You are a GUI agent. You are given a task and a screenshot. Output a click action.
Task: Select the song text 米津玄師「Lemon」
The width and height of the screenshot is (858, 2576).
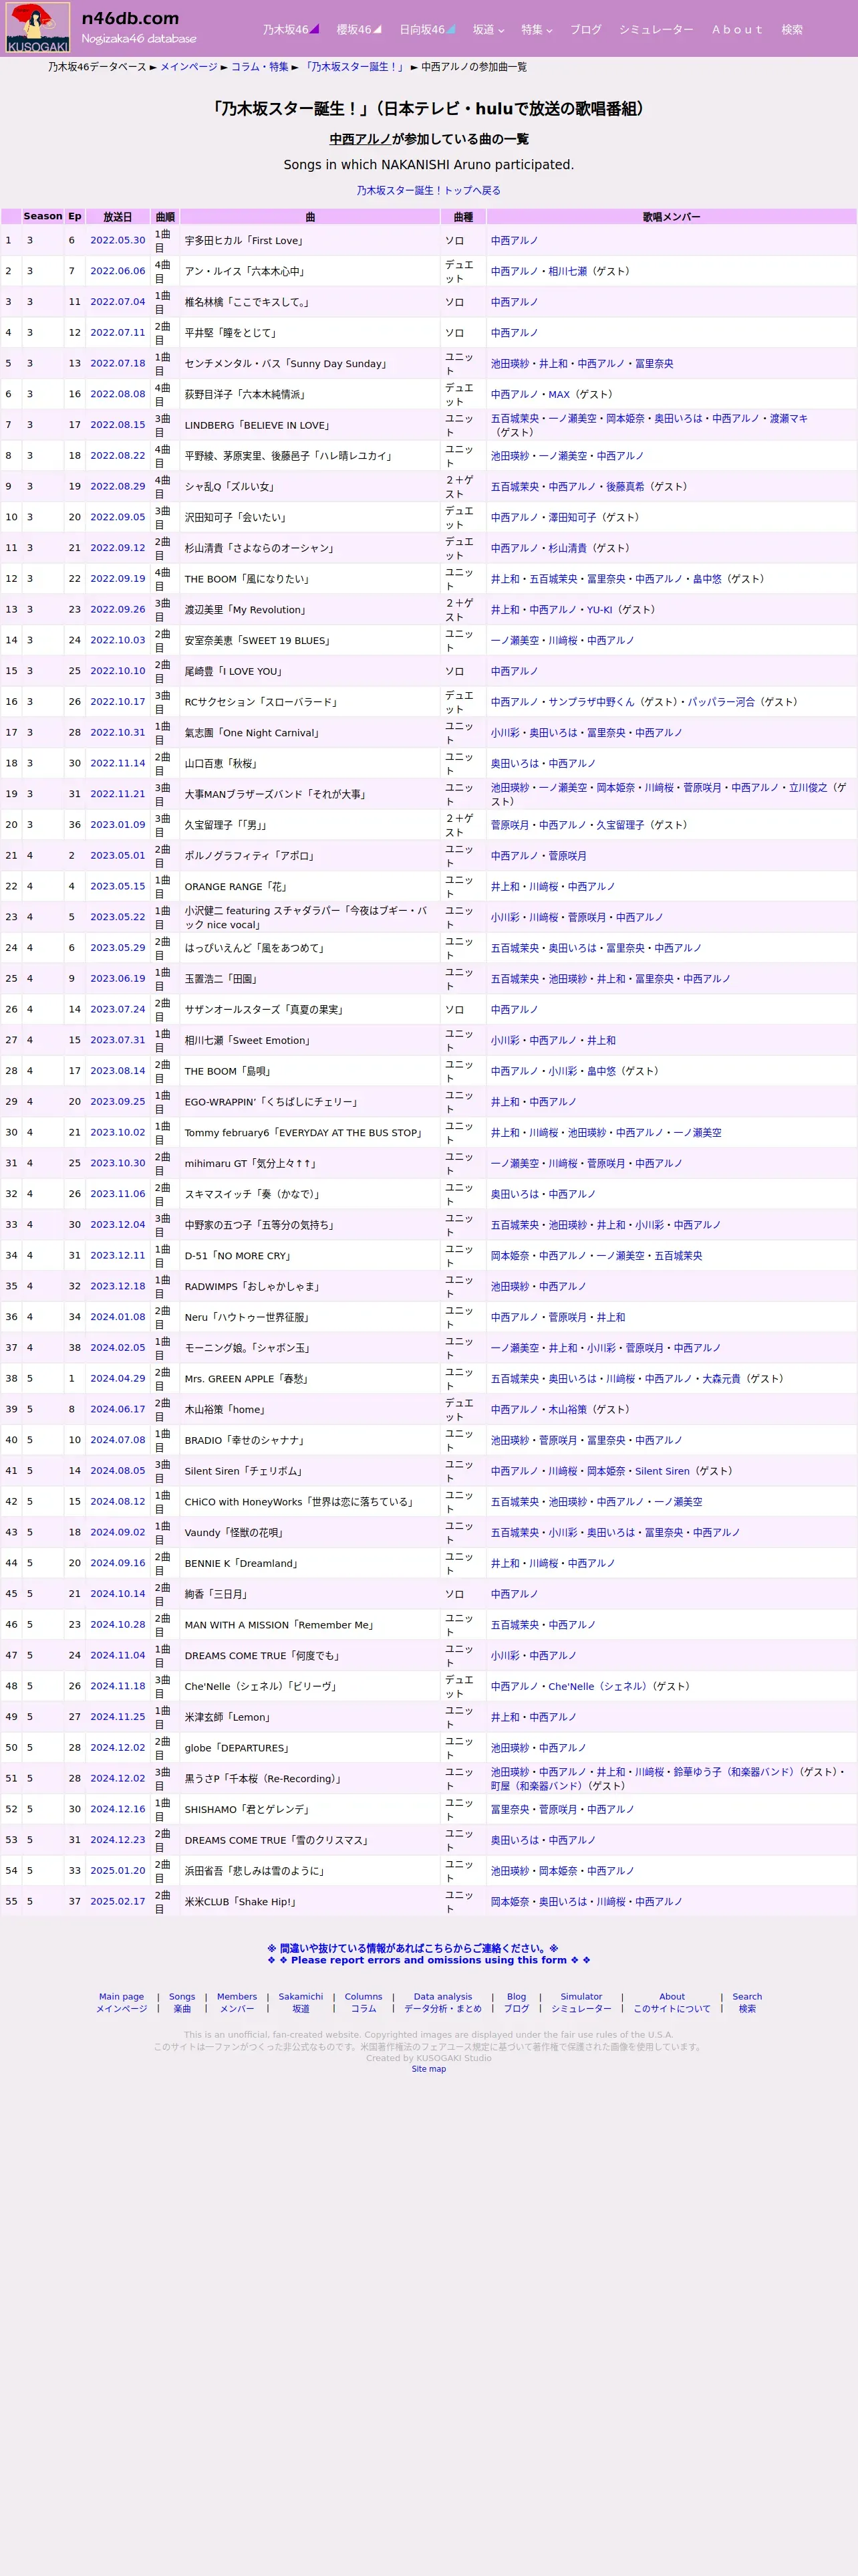(229, 1718)
